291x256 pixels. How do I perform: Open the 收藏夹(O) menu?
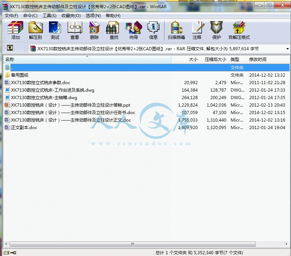71,16
